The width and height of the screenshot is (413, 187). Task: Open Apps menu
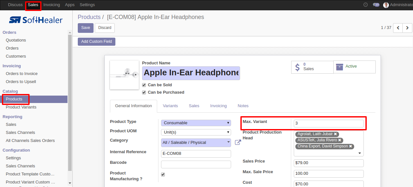[x=70, y=5]
